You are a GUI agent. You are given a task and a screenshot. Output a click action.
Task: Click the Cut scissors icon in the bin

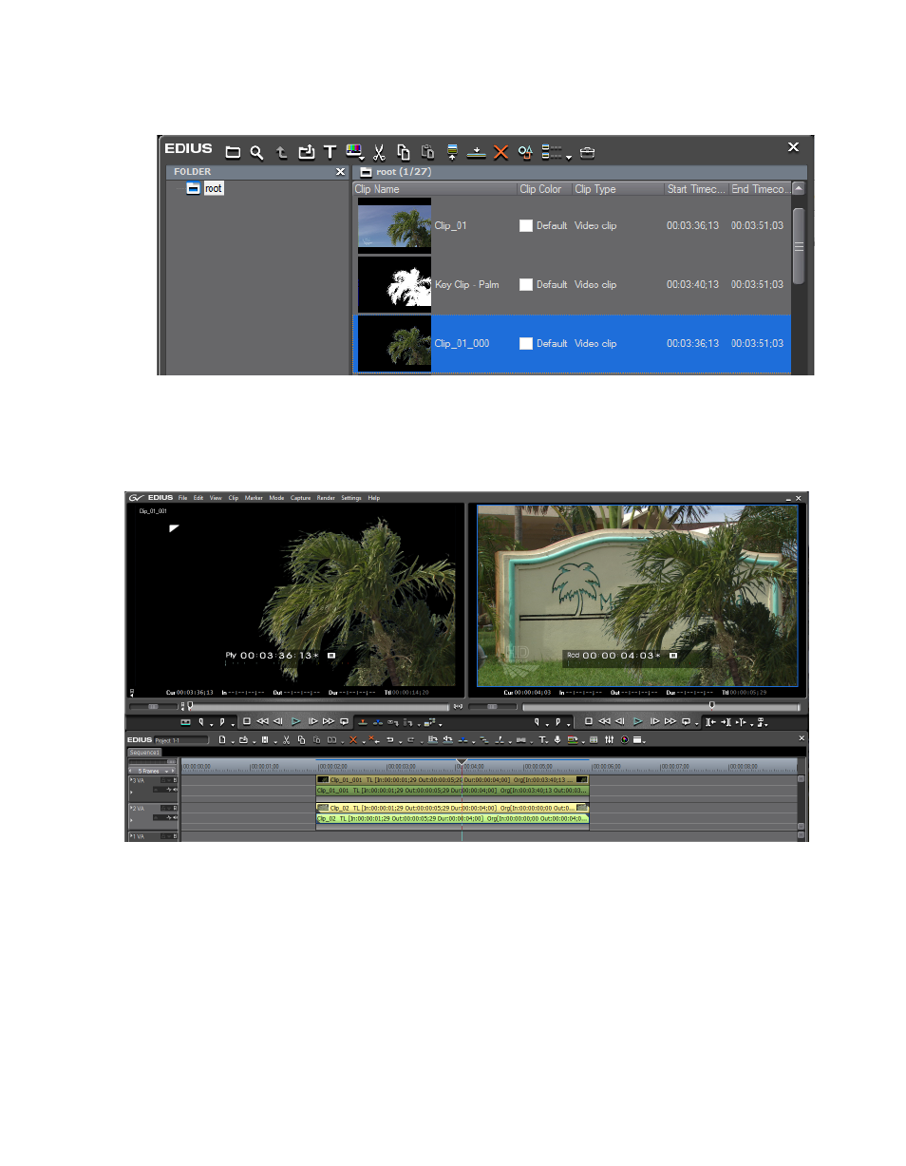click(378, 152)
